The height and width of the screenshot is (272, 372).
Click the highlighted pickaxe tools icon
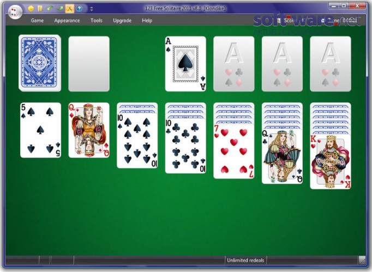click(69, 9)
